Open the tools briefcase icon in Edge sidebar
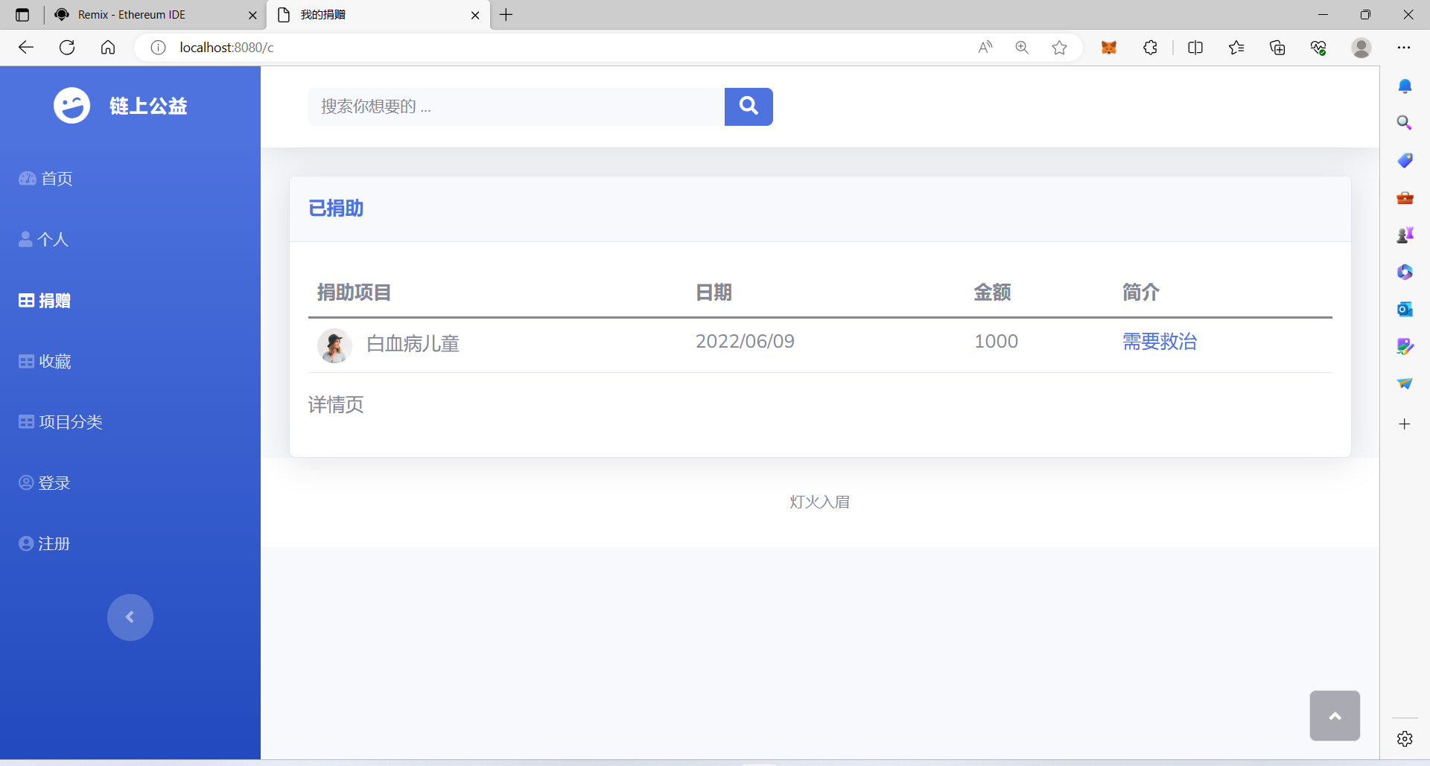The width and height of the screenshot is (1430, 766). tap(1405, 197)
